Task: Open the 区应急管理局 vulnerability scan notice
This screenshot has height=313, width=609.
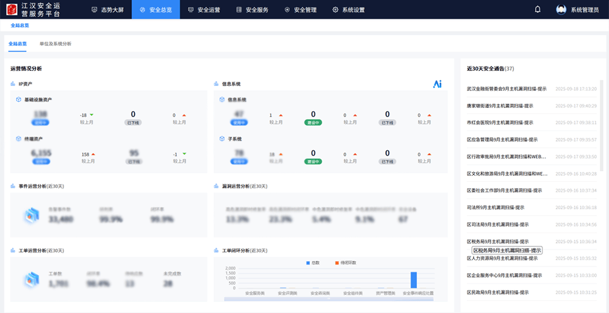Action: tap(502, 139)
